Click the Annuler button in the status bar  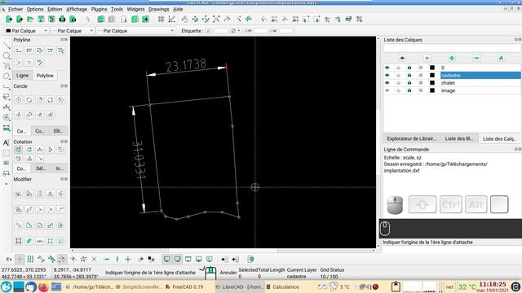[x=228, y=273]
